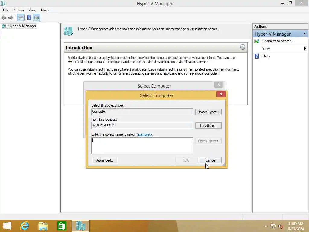Click the Connect to Server icon

[x=257, y=41]
